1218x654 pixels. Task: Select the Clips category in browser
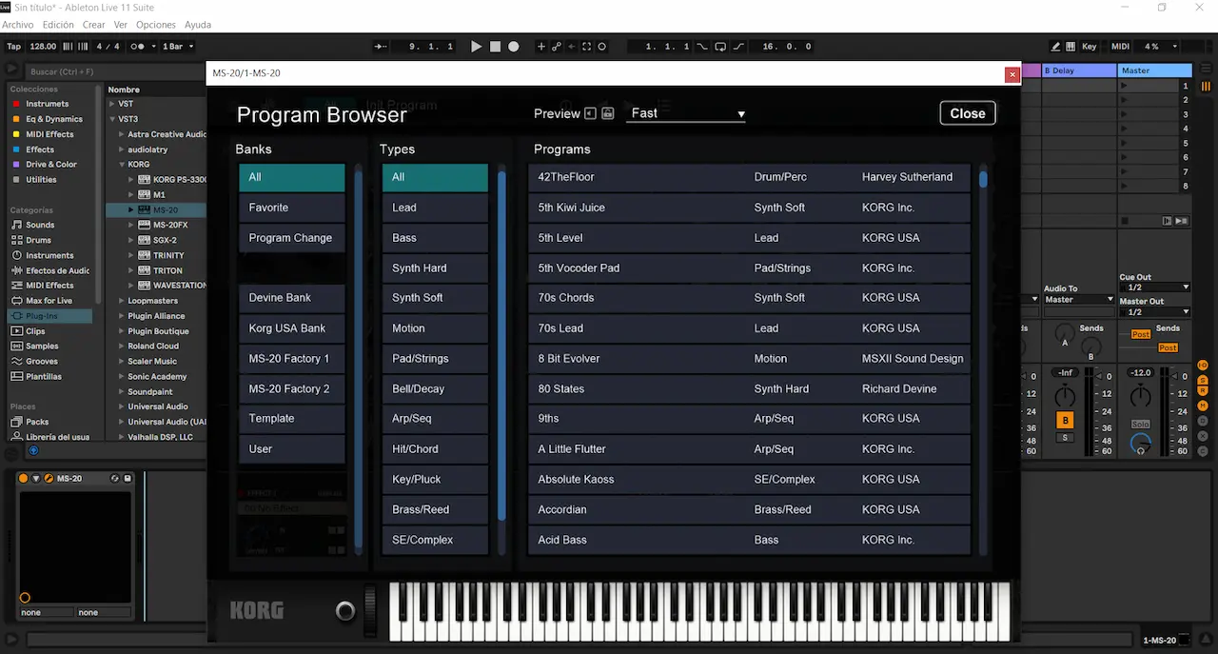[x=35, y=331]
